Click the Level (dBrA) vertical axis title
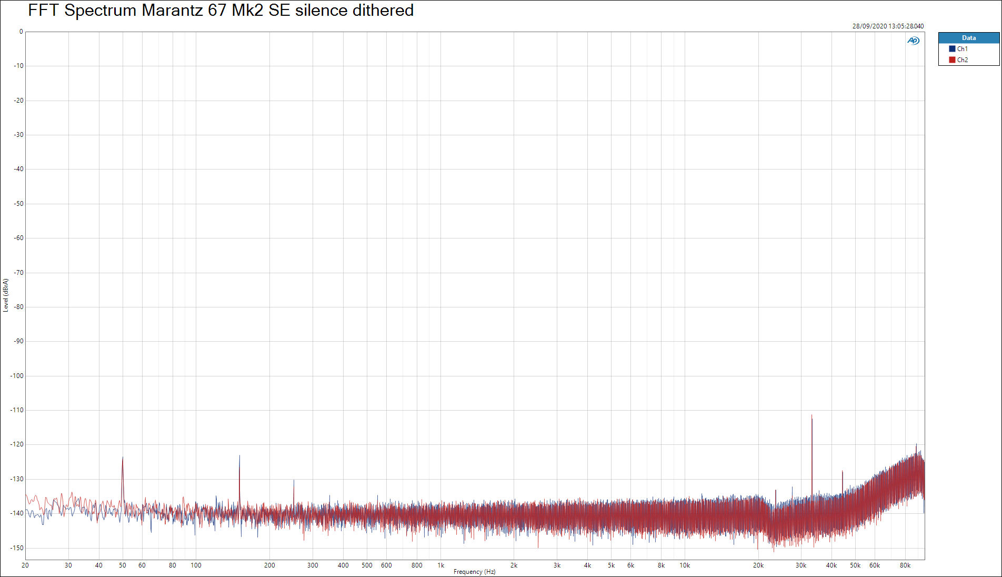The height and width of the screenshot is (577, 1002). coord(6,295)
